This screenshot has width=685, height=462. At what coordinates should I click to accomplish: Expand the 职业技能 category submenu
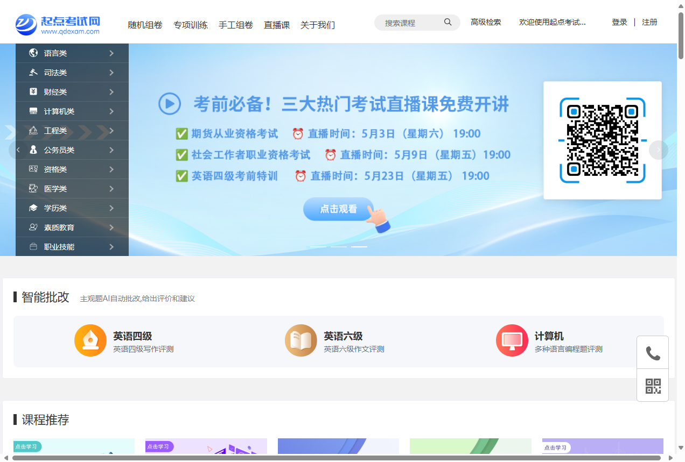(x=111, y=246)
